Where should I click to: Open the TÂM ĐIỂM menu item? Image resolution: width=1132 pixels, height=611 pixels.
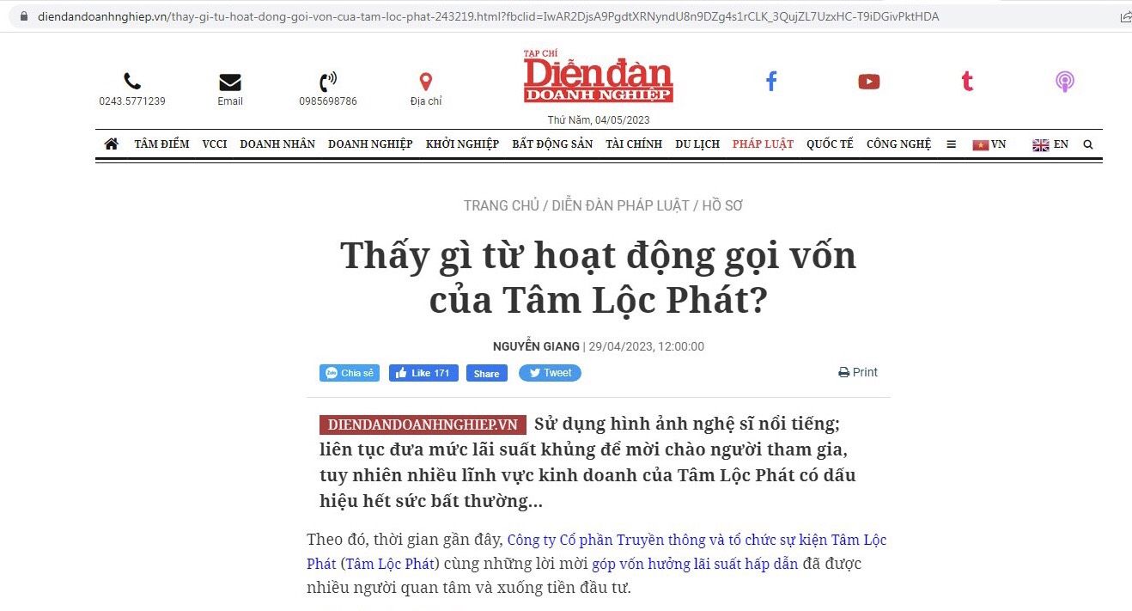161,144
